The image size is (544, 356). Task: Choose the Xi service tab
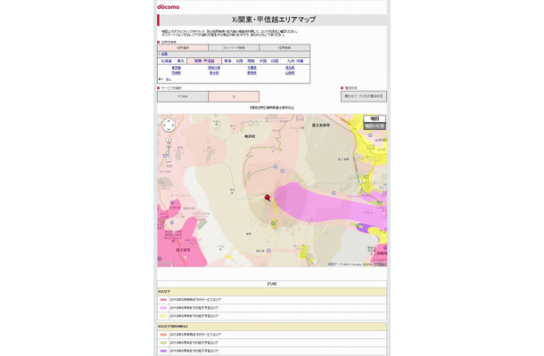234,97
